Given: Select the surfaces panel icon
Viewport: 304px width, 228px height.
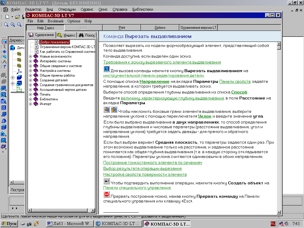Looking at the screenshot, I should click(x=4, y=52).
